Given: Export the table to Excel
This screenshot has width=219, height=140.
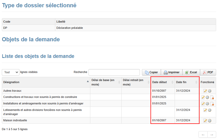Looking at the screenshot, I should tap(191, 72).
